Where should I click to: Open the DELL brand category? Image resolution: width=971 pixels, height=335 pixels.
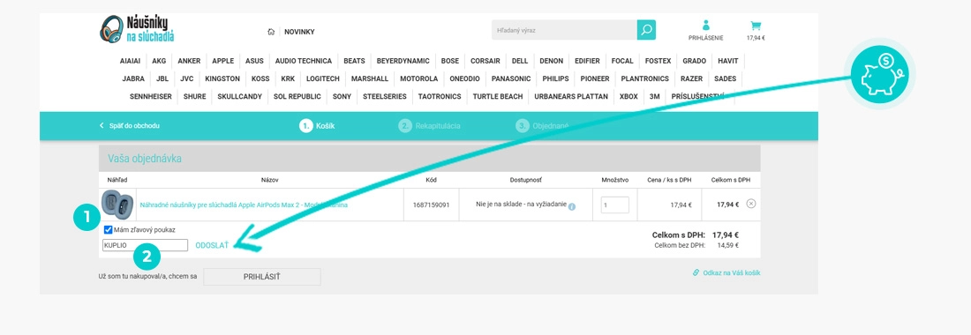[520, 61]
